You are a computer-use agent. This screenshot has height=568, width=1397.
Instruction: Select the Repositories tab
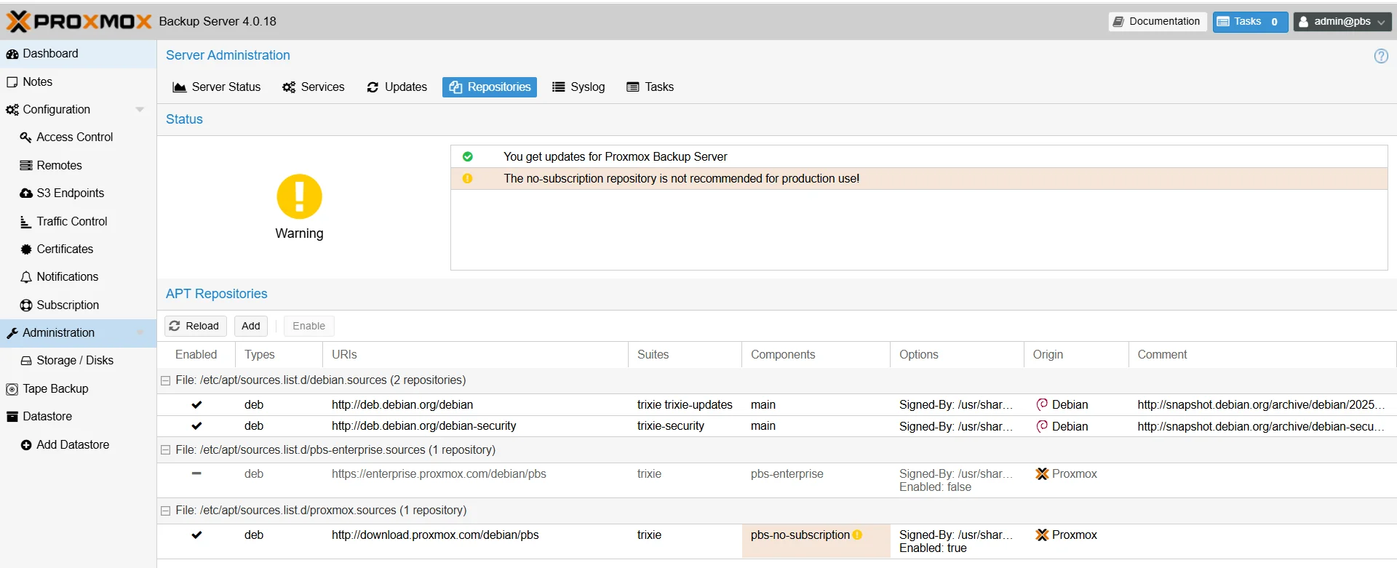click(x=490, y=87)
